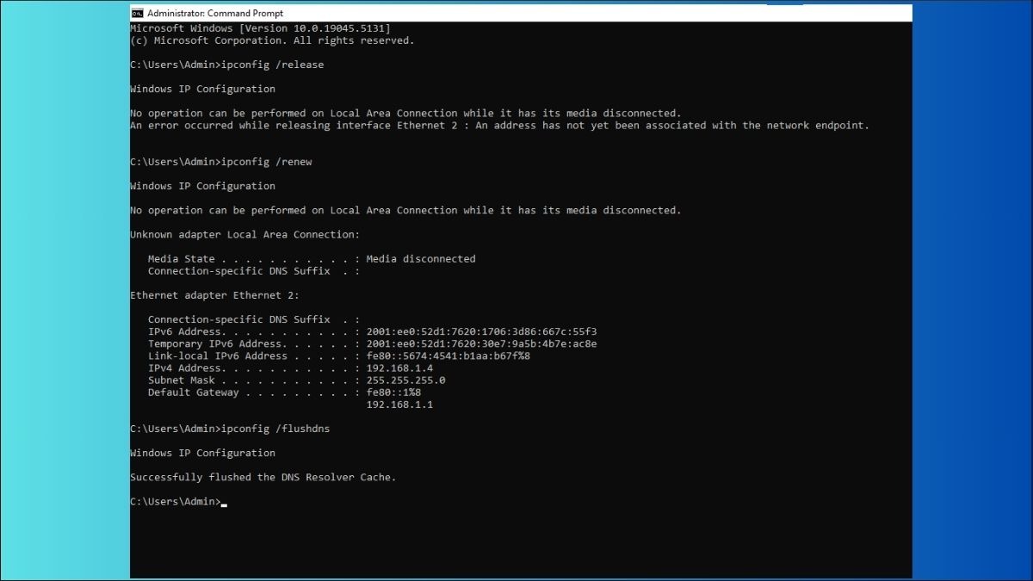The width and height of the screenshot is (1033, 581).
Task: Click 'Unknown adapter Local Area Connection:' heading
Action: (245, 234)
